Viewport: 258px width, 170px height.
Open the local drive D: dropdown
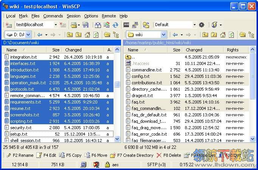pyautogui.click(x=28, y=35)
